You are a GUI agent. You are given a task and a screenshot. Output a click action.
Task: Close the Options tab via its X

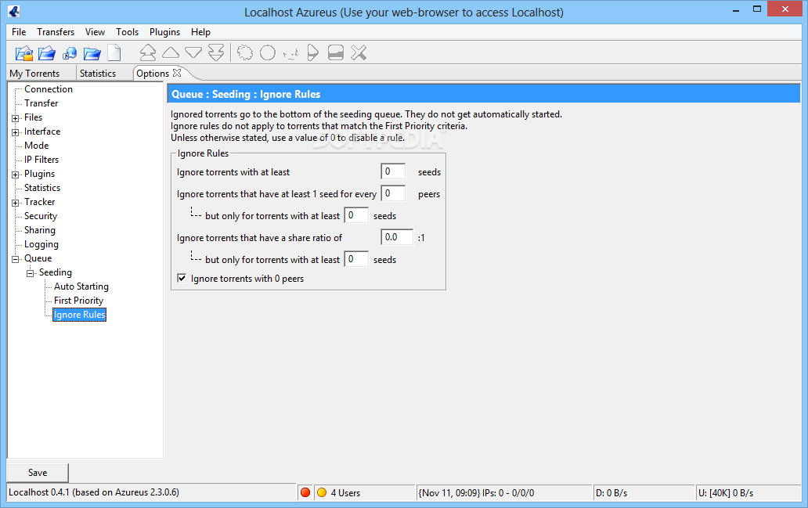click(x=177, y=73)
